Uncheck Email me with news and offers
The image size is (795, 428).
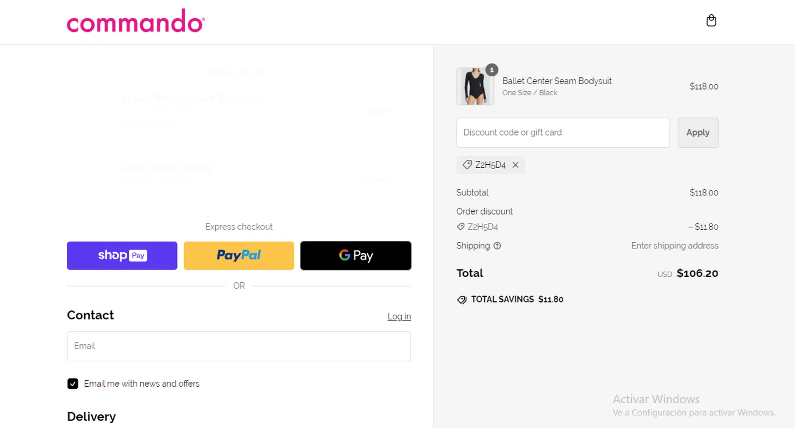[x=73, y=384]
